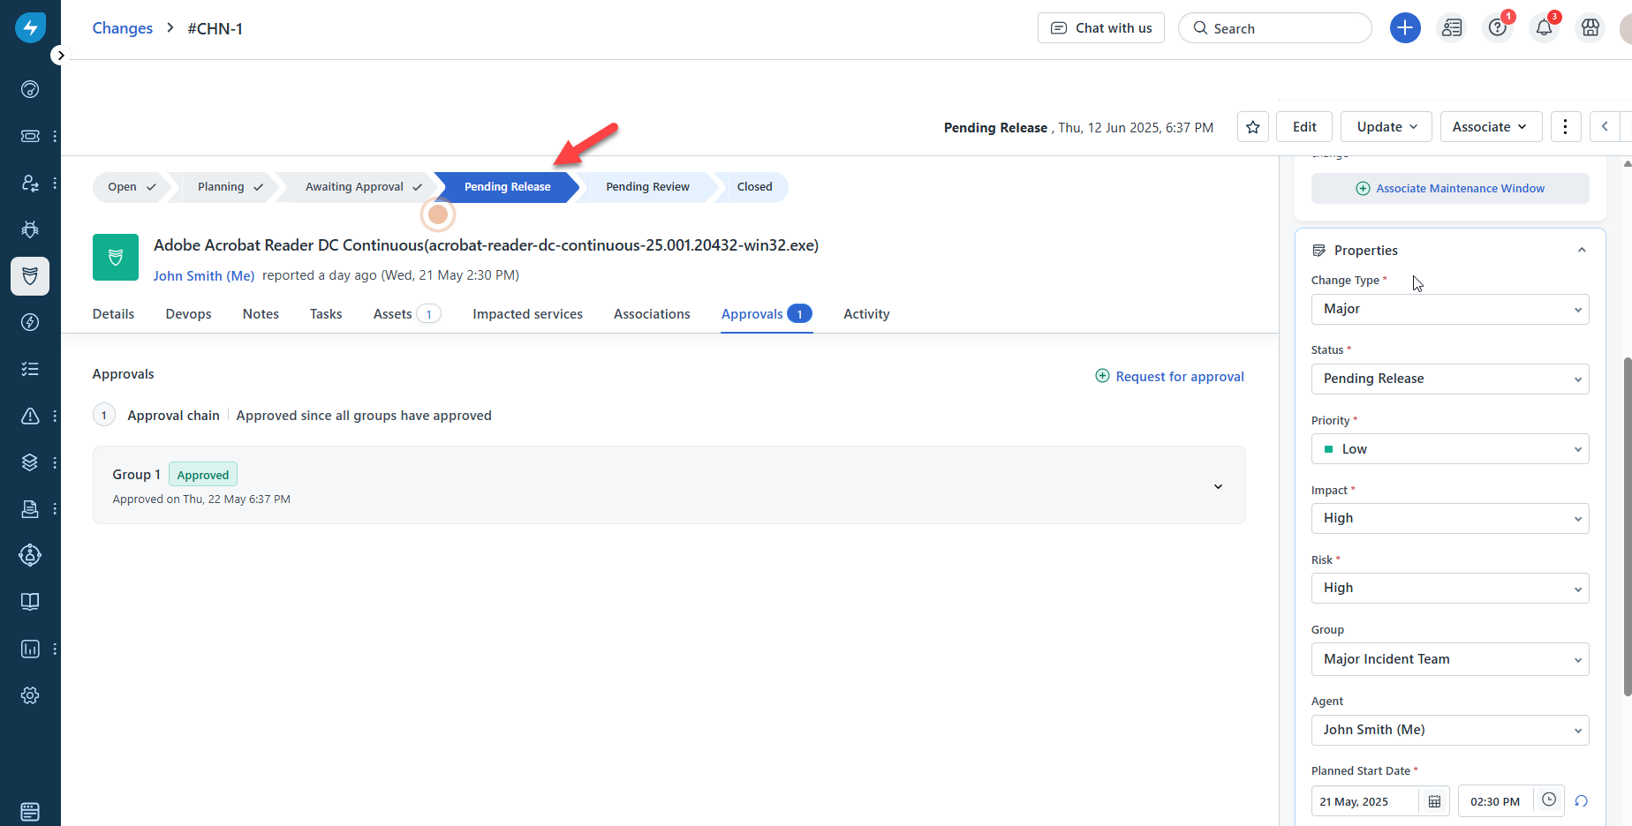Open the marketplace store icon
Viewport: 1632px width, 826px height.
point(1590,28)
